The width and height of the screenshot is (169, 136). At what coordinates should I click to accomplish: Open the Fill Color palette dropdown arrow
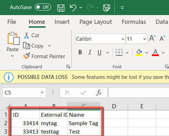[x=147, y=53]
